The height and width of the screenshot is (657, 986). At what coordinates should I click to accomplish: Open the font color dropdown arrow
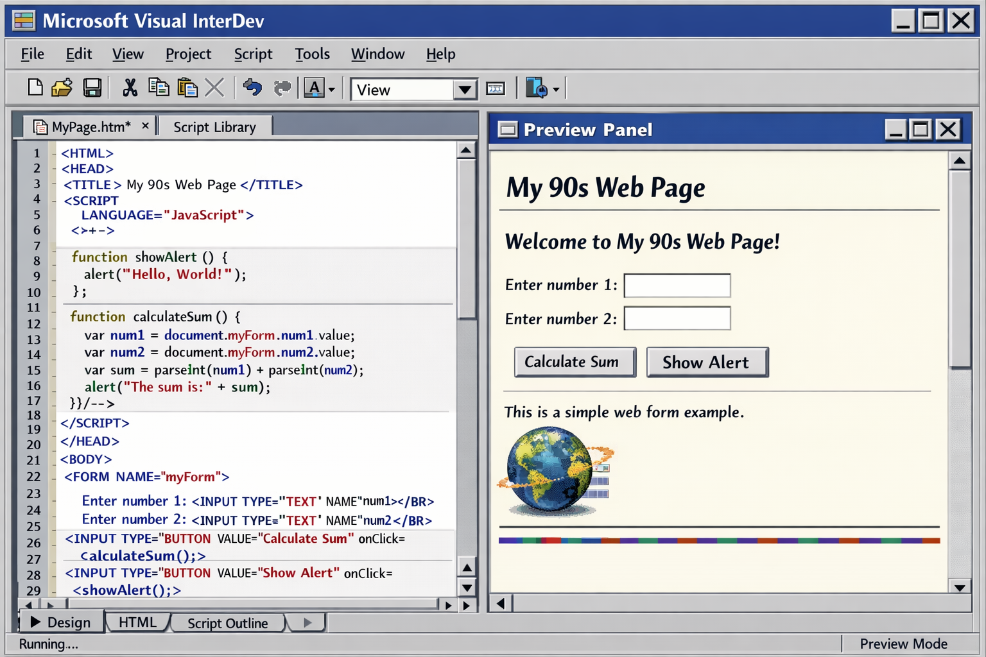tap(330, 88)
